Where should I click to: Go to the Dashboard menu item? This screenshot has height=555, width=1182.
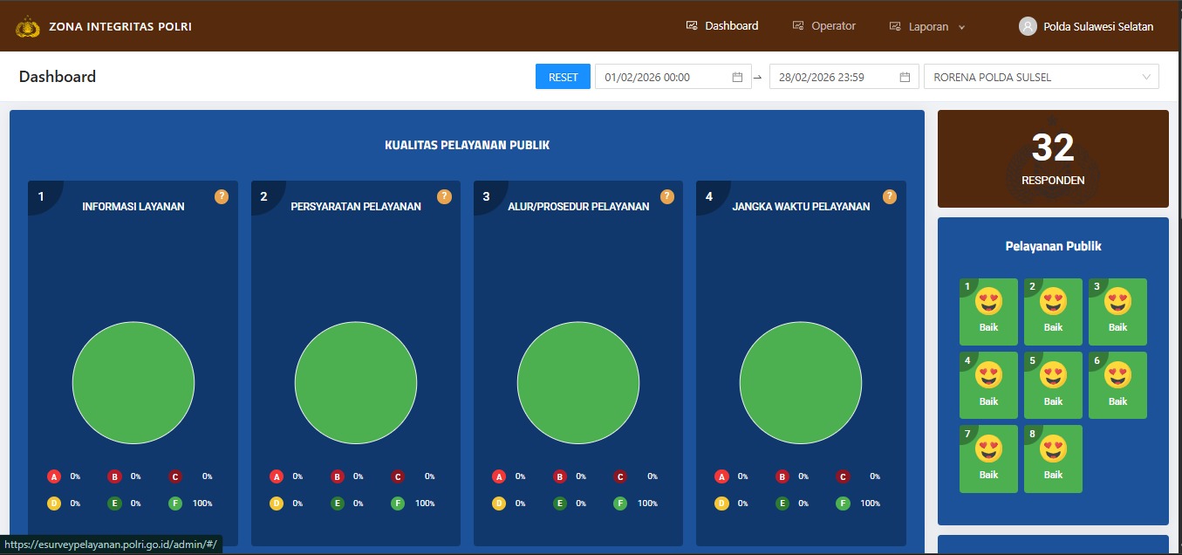(722, 26)
